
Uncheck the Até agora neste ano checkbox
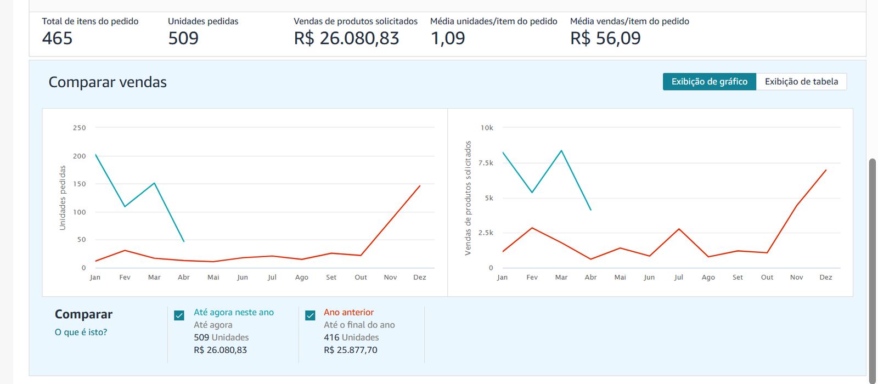pyautogui.click(x=179, y=315)
